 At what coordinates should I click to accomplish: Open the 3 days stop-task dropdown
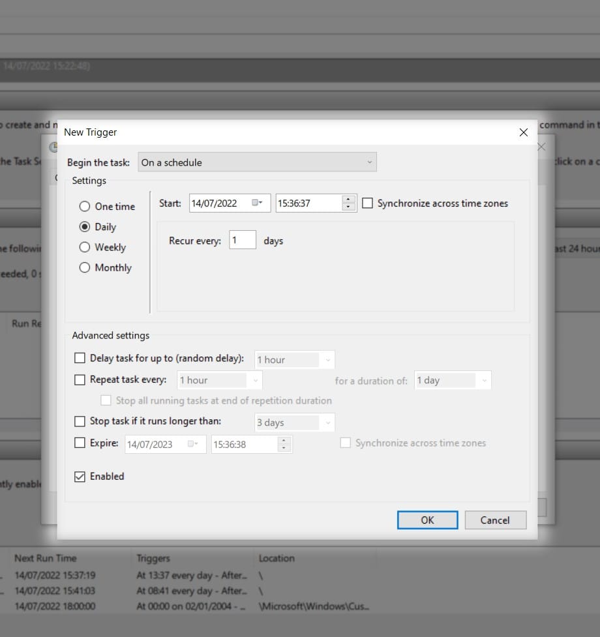coord(295,422)
